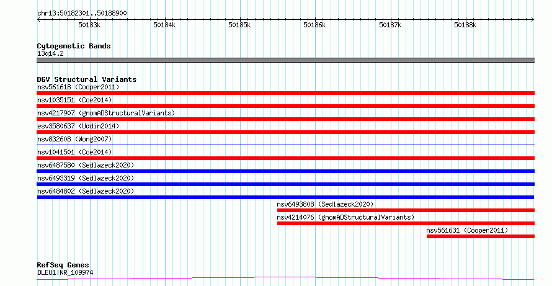Click the nsv561618 (Cooper2011) red variant bar

click(x=285, y=93)
